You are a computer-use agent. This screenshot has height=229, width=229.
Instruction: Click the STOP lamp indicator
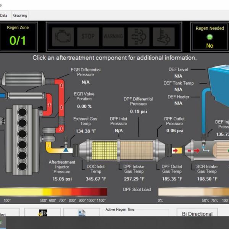tap(88, 37)
